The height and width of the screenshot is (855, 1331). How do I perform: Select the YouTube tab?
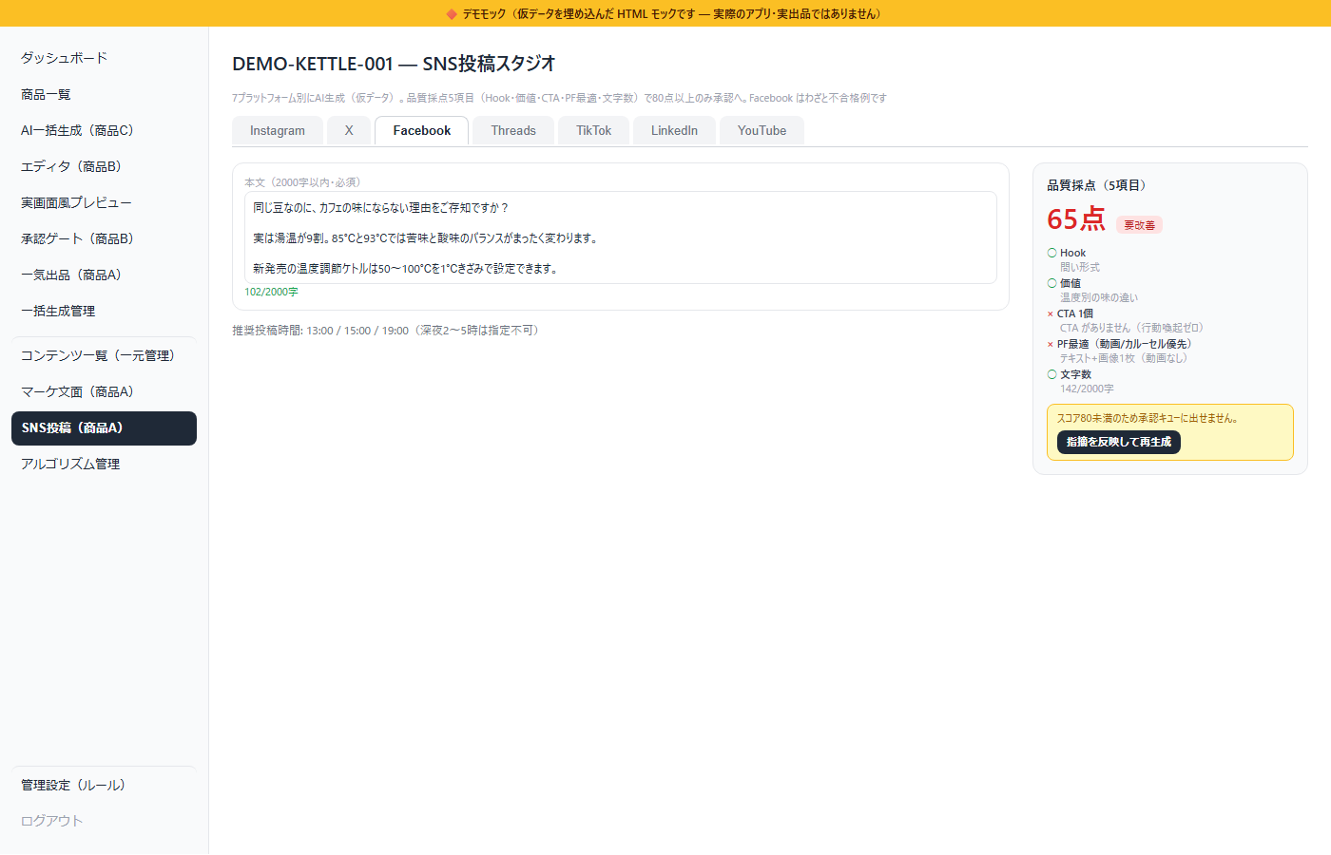(762, 131)
